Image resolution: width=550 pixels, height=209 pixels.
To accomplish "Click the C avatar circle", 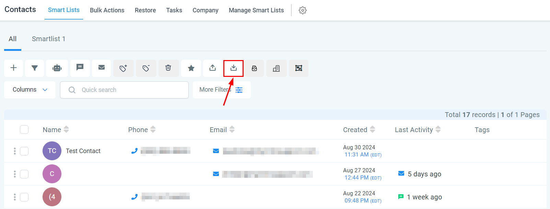I will pyautogui.click(x=52, y=174).
